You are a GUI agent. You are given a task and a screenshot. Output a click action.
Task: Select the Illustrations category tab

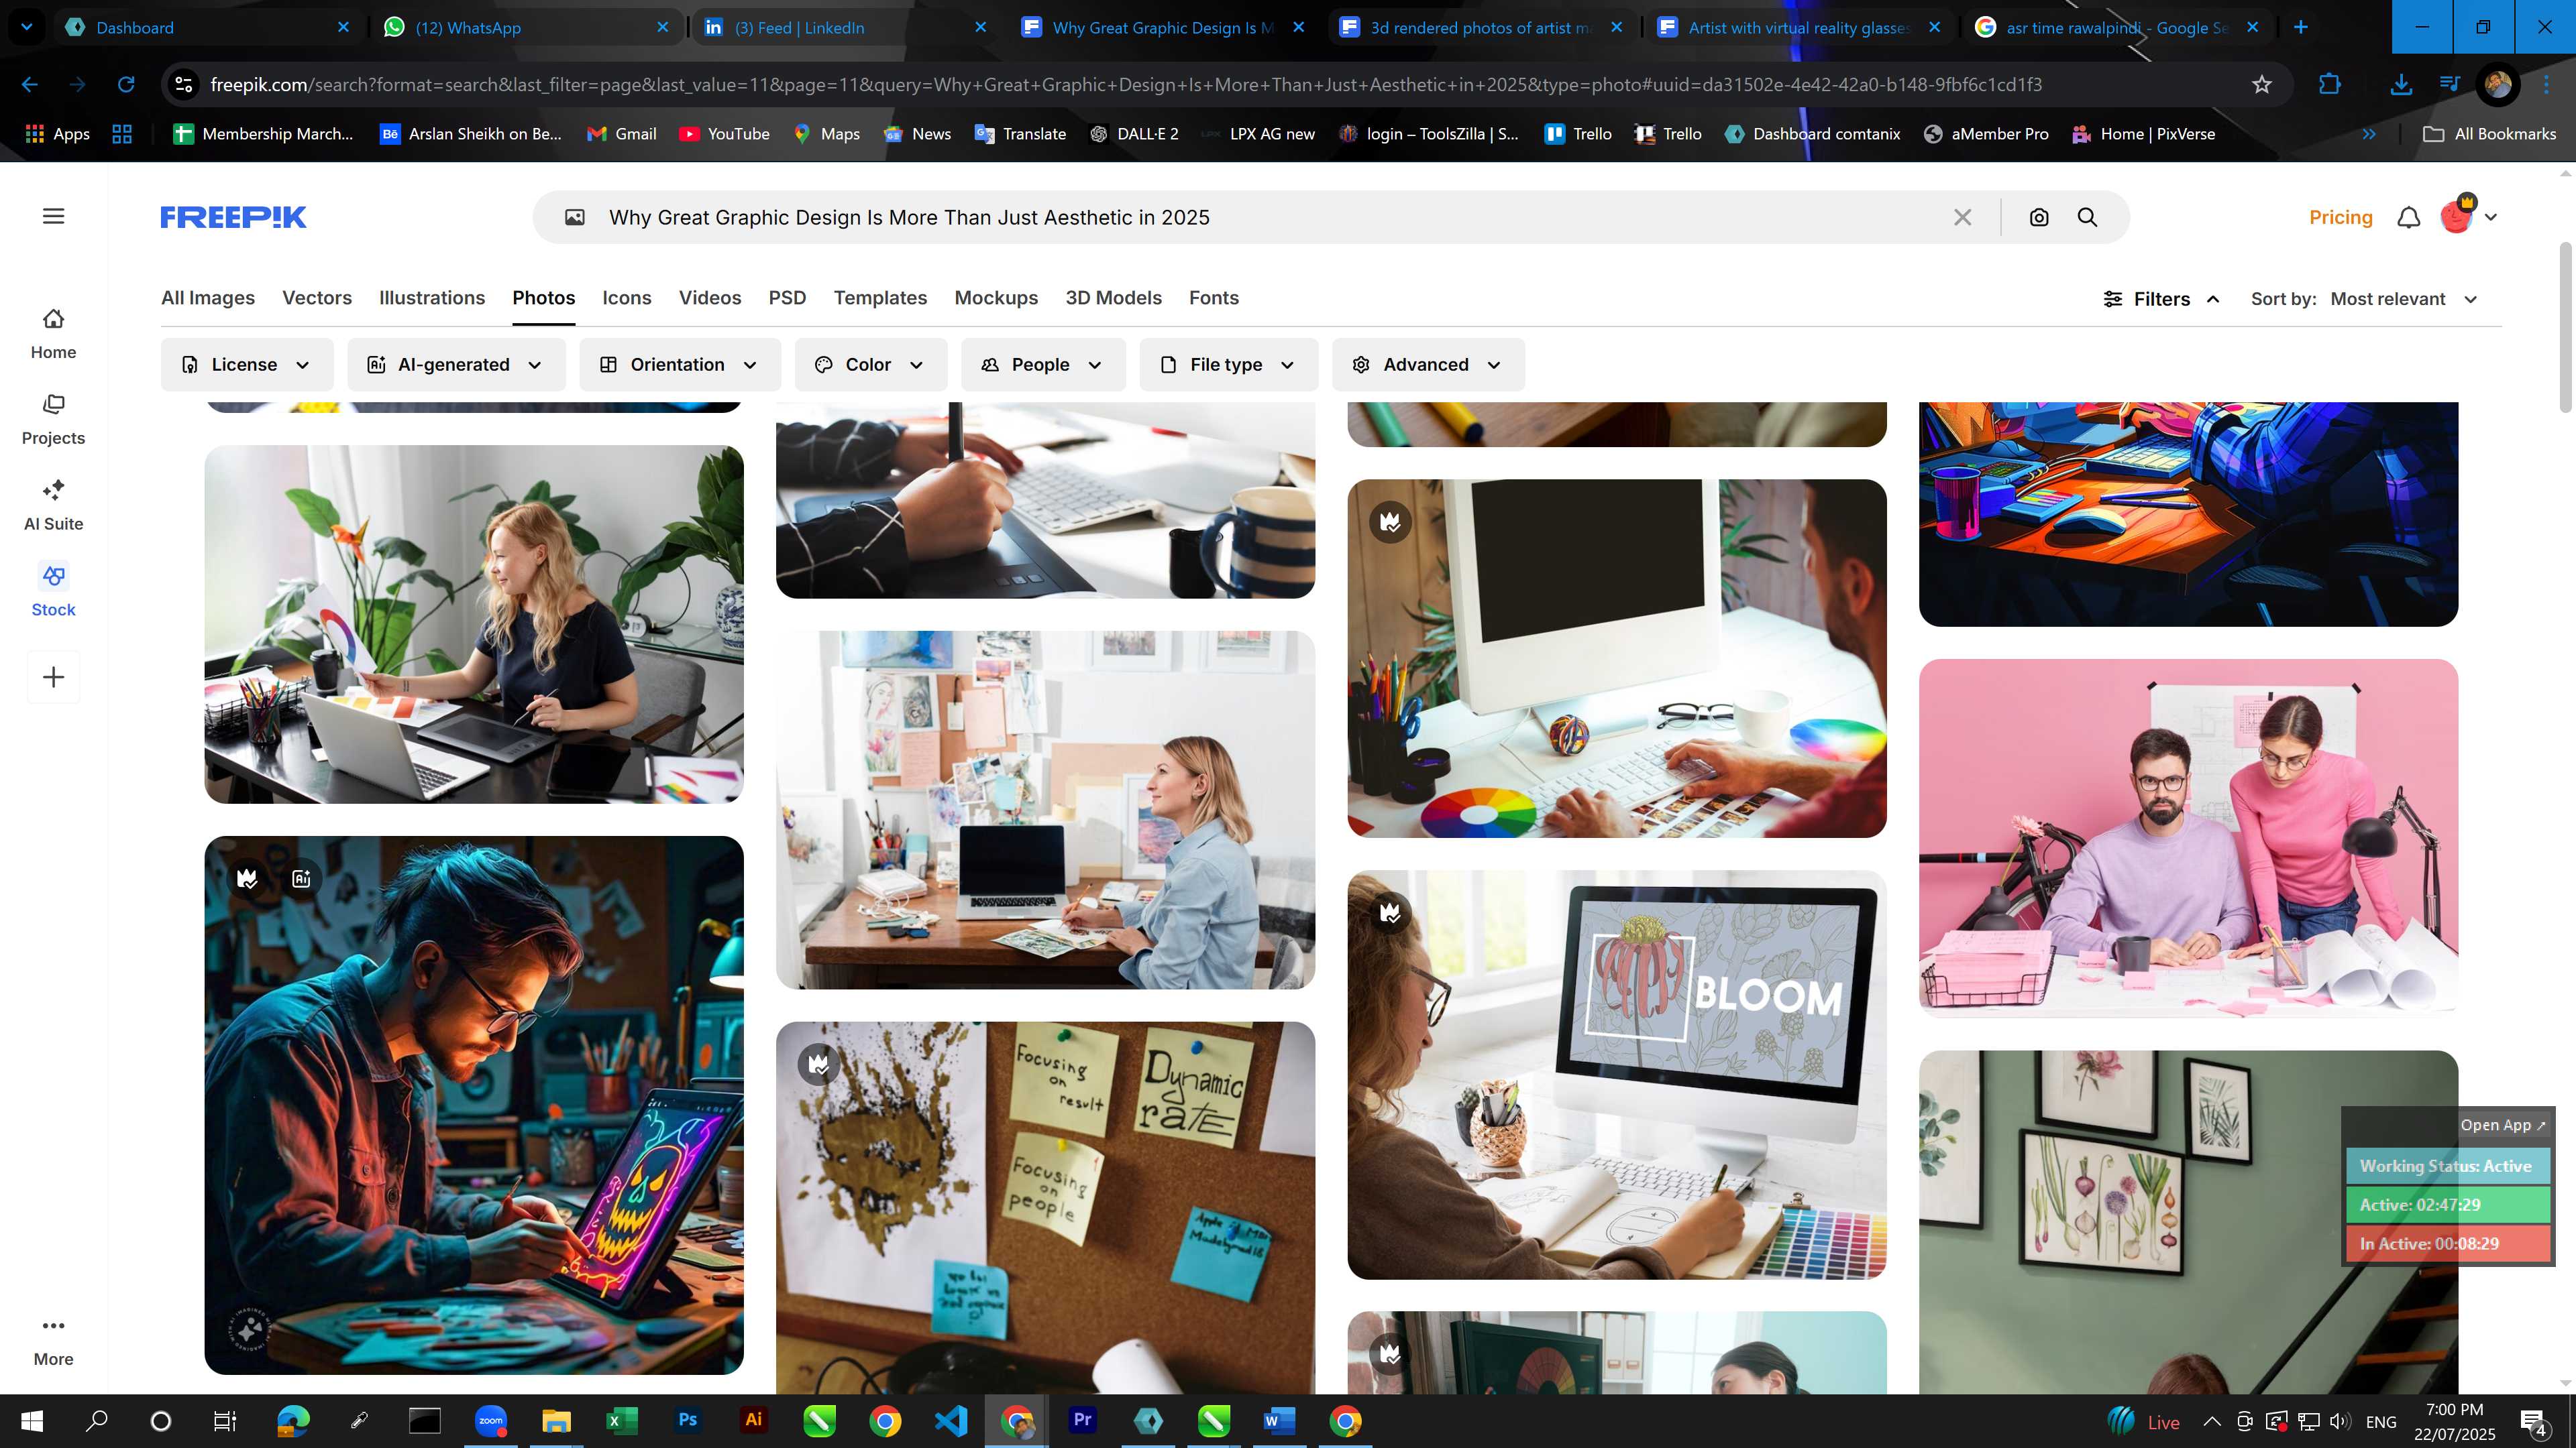[432, 298]
